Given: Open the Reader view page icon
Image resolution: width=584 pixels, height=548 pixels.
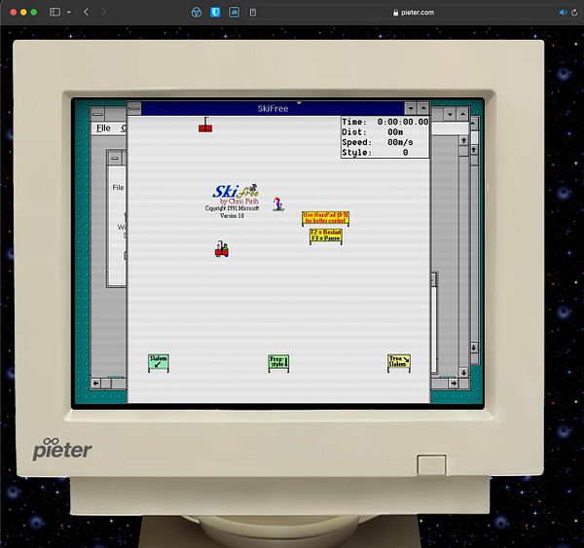Looking at the screenshot, I should 253,13.
